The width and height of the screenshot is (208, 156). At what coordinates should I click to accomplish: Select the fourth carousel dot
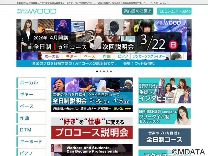(107, 71)
